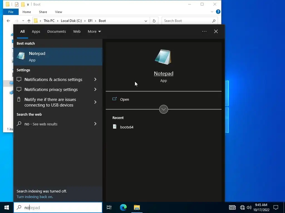Open the Windows Start menu

tap(7, 207)
